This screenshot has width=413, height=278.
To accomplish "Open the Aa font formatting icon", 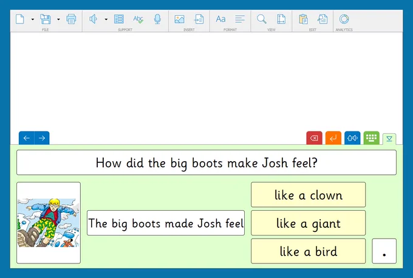I will coord(220,19).
